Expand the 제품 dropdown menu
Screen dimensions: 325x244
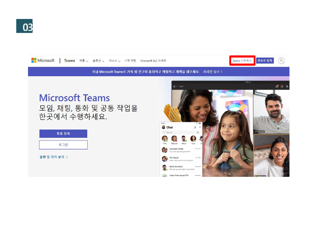(x=83, y=61)
